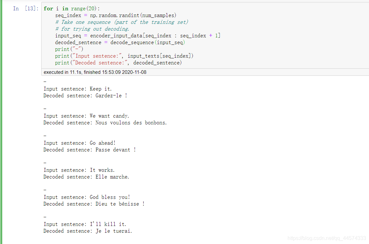Screen dimensions: 369x244
Task: Click the input_seq assignment code line
Action: tap(138, 35)
